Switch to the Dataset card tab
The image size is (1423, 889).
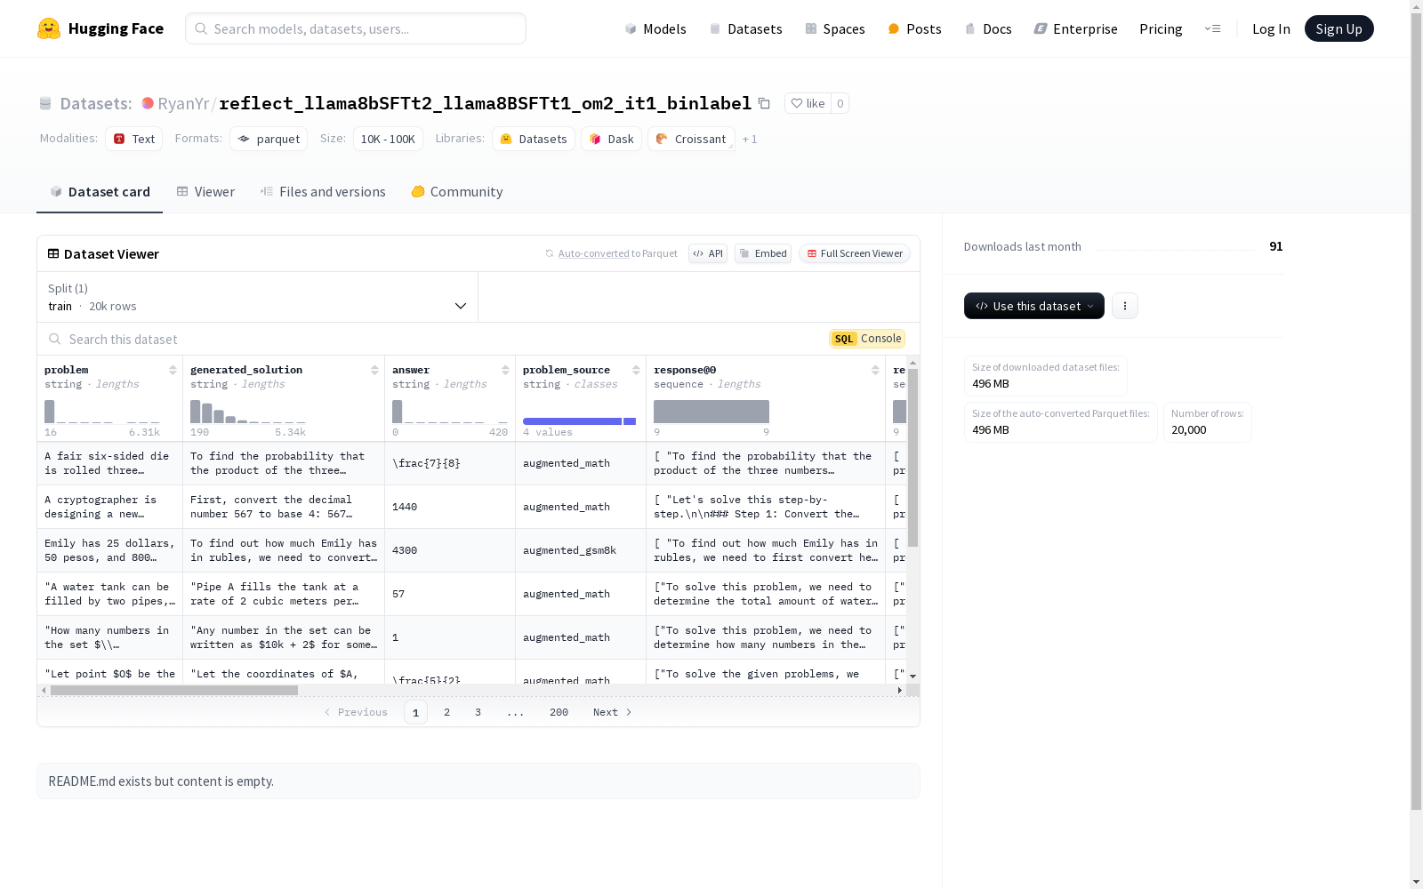tap(100, 192)
